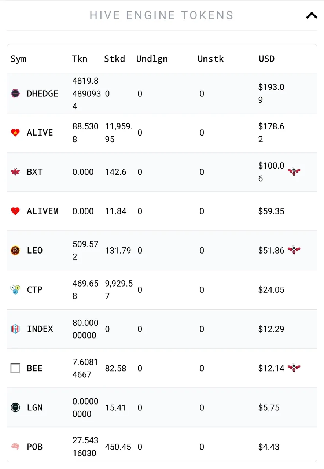The height and width of the screenshot is (469, 324).
Task: Click the POB brain token icon
Action: [x=15, y=447]
